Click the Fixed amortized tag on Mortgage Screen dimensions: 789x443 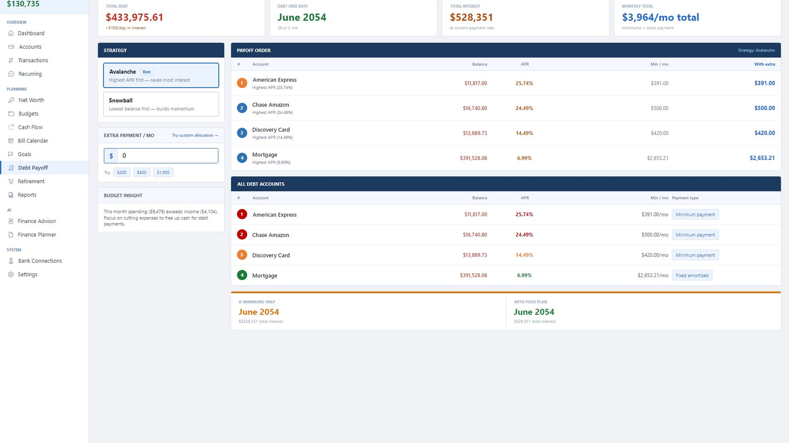point(692,276)
